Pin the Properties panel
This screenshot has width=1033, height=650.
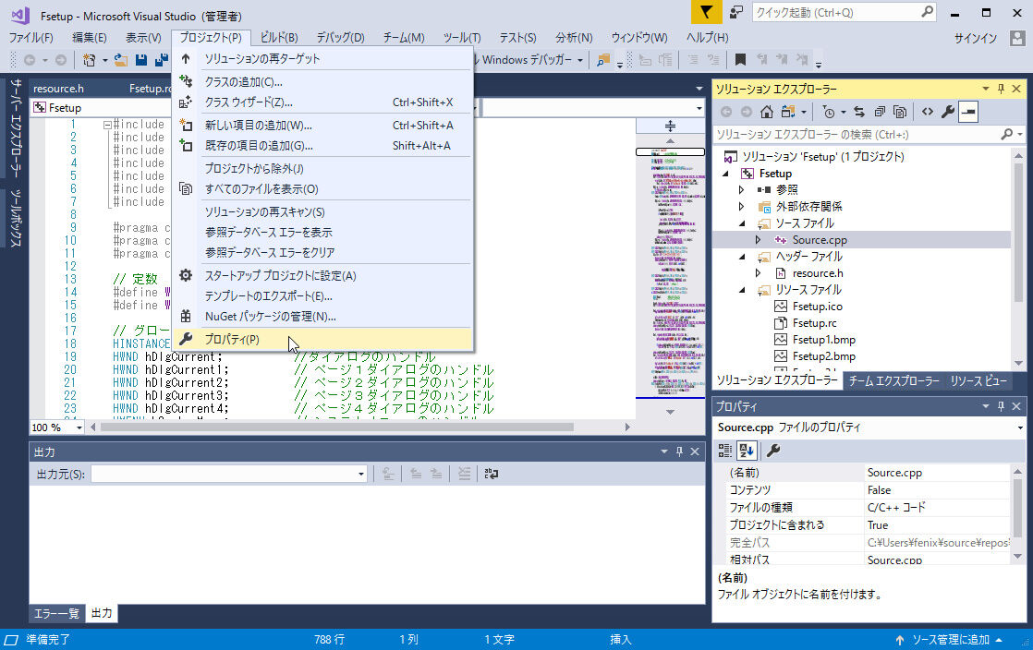click(x=1002, y=406)
